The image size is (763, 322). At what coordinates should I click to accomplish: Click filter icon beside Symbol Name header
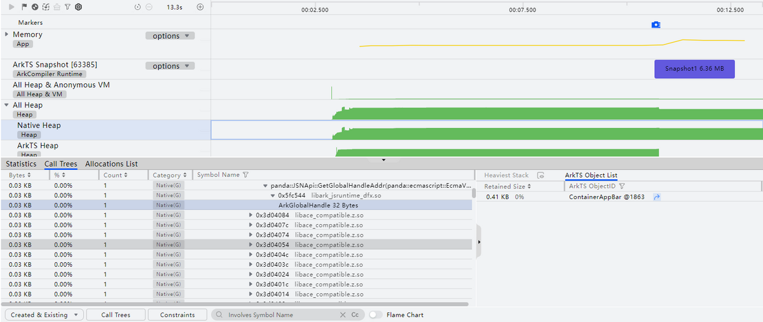coord(246,175)
